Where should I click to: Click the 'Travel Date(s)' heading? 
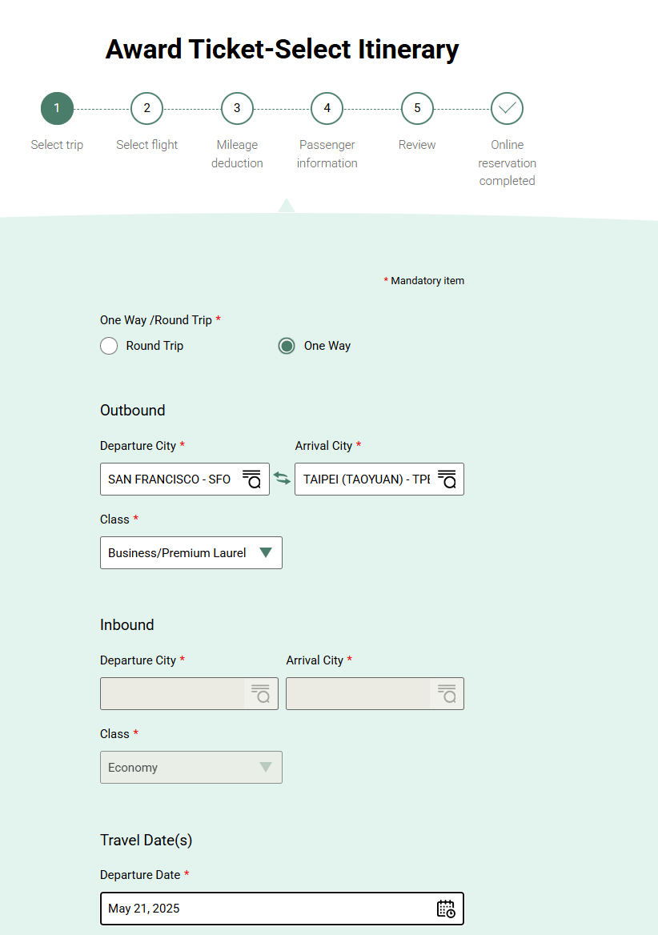pos(146,841)
